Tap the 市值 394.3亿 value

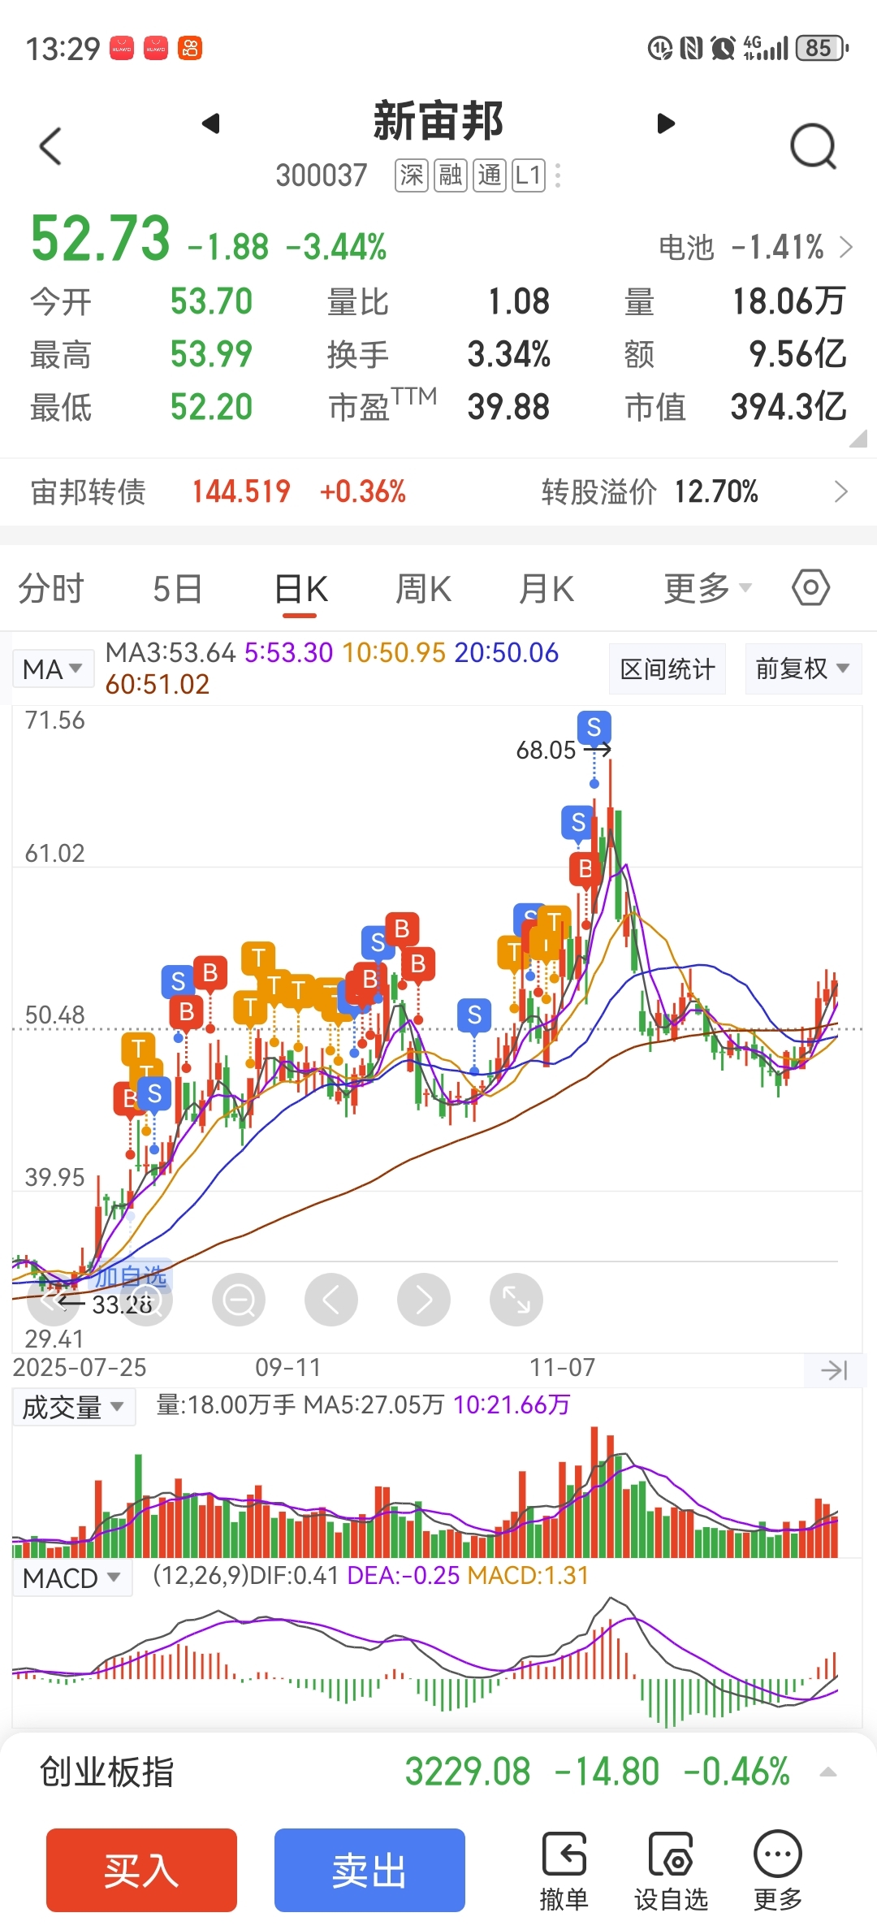788,407
